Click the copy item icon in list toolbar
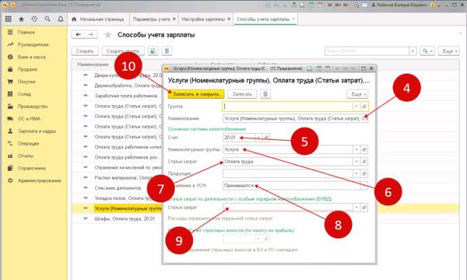This screenshot has height=280, width=467. 153,51
